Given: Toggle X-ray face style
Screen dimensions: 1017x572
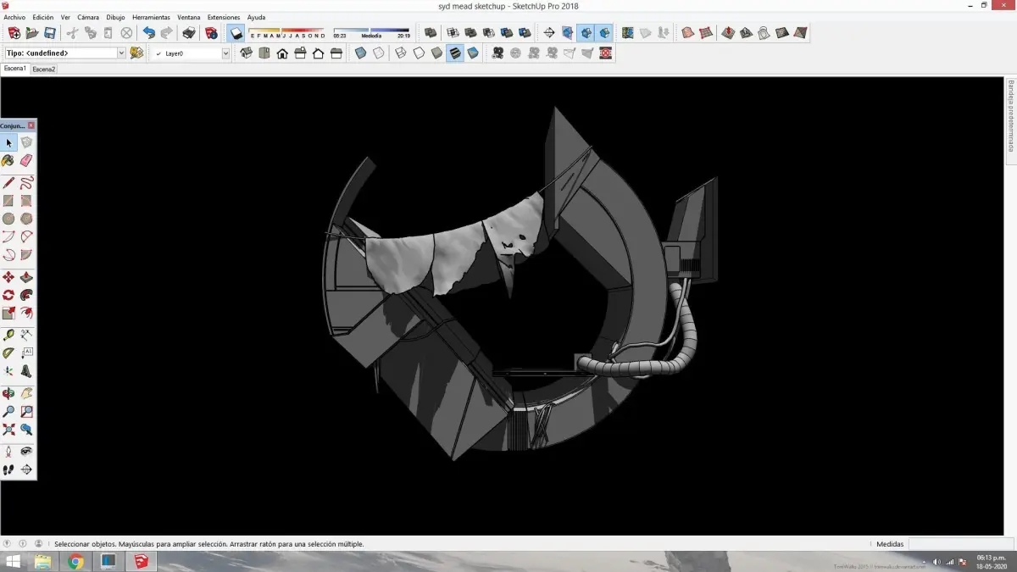Looking at the screenshot, I should [x=360, y=53].
